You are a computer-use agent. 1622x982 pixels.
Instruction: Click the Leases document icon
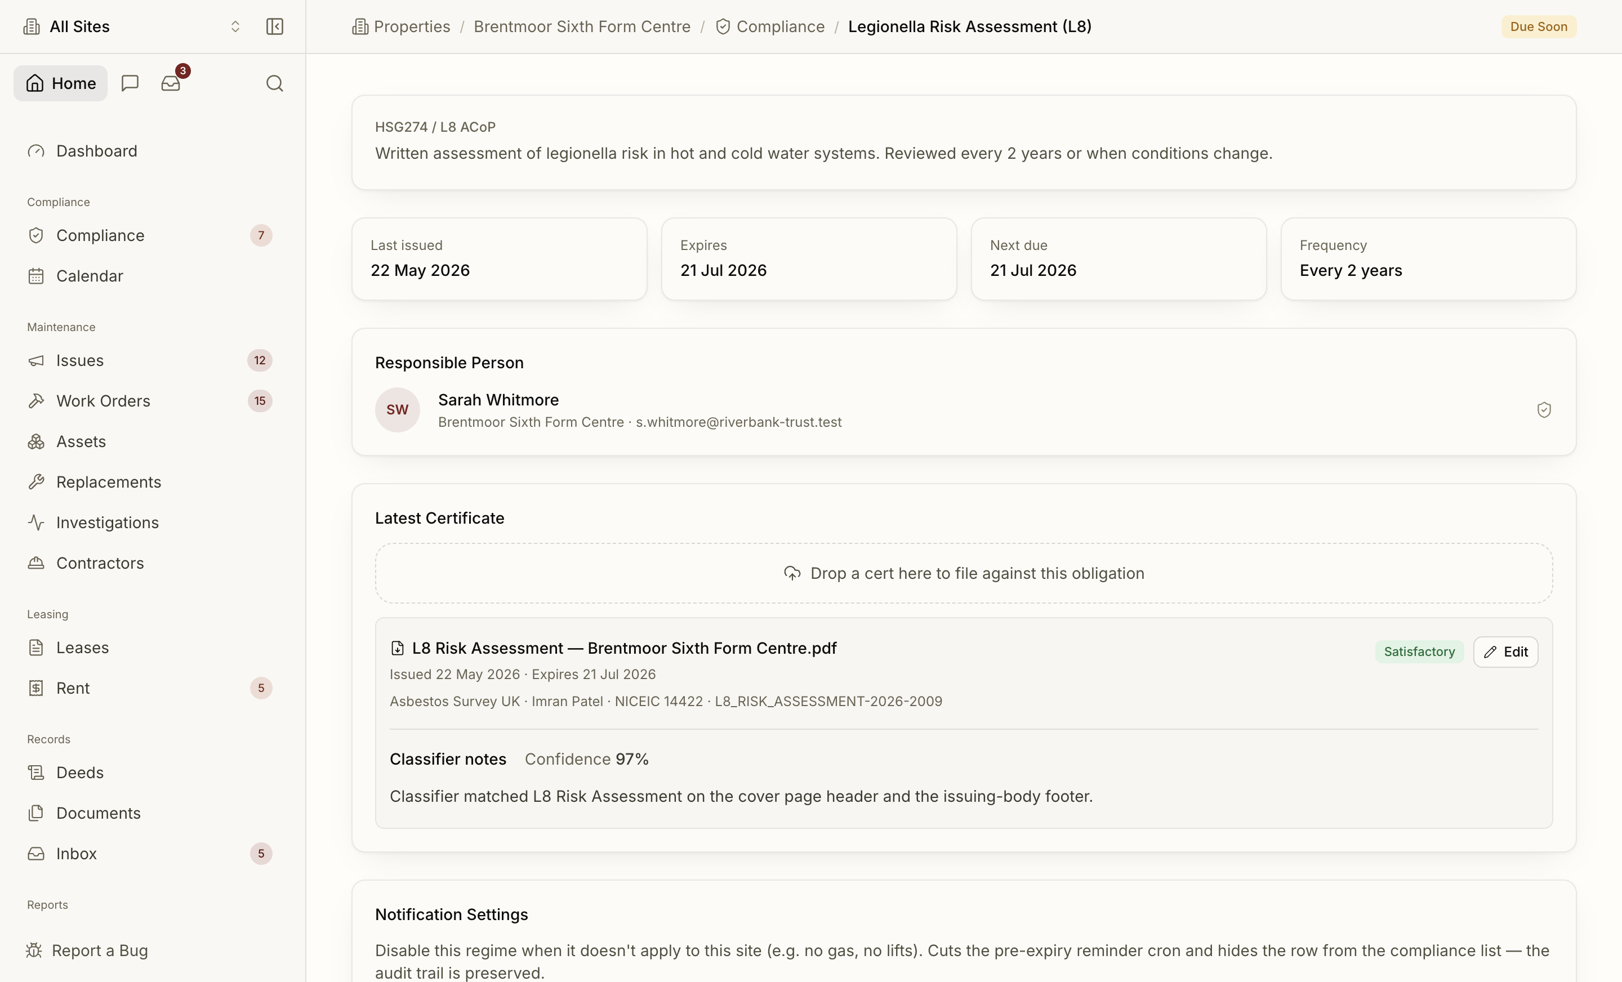[36, 647]
